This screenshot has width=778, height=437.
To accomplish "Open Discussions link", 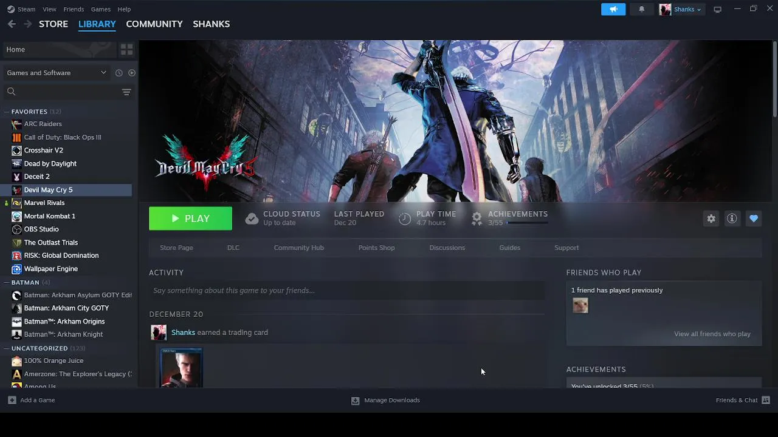I will pos(447,248).
